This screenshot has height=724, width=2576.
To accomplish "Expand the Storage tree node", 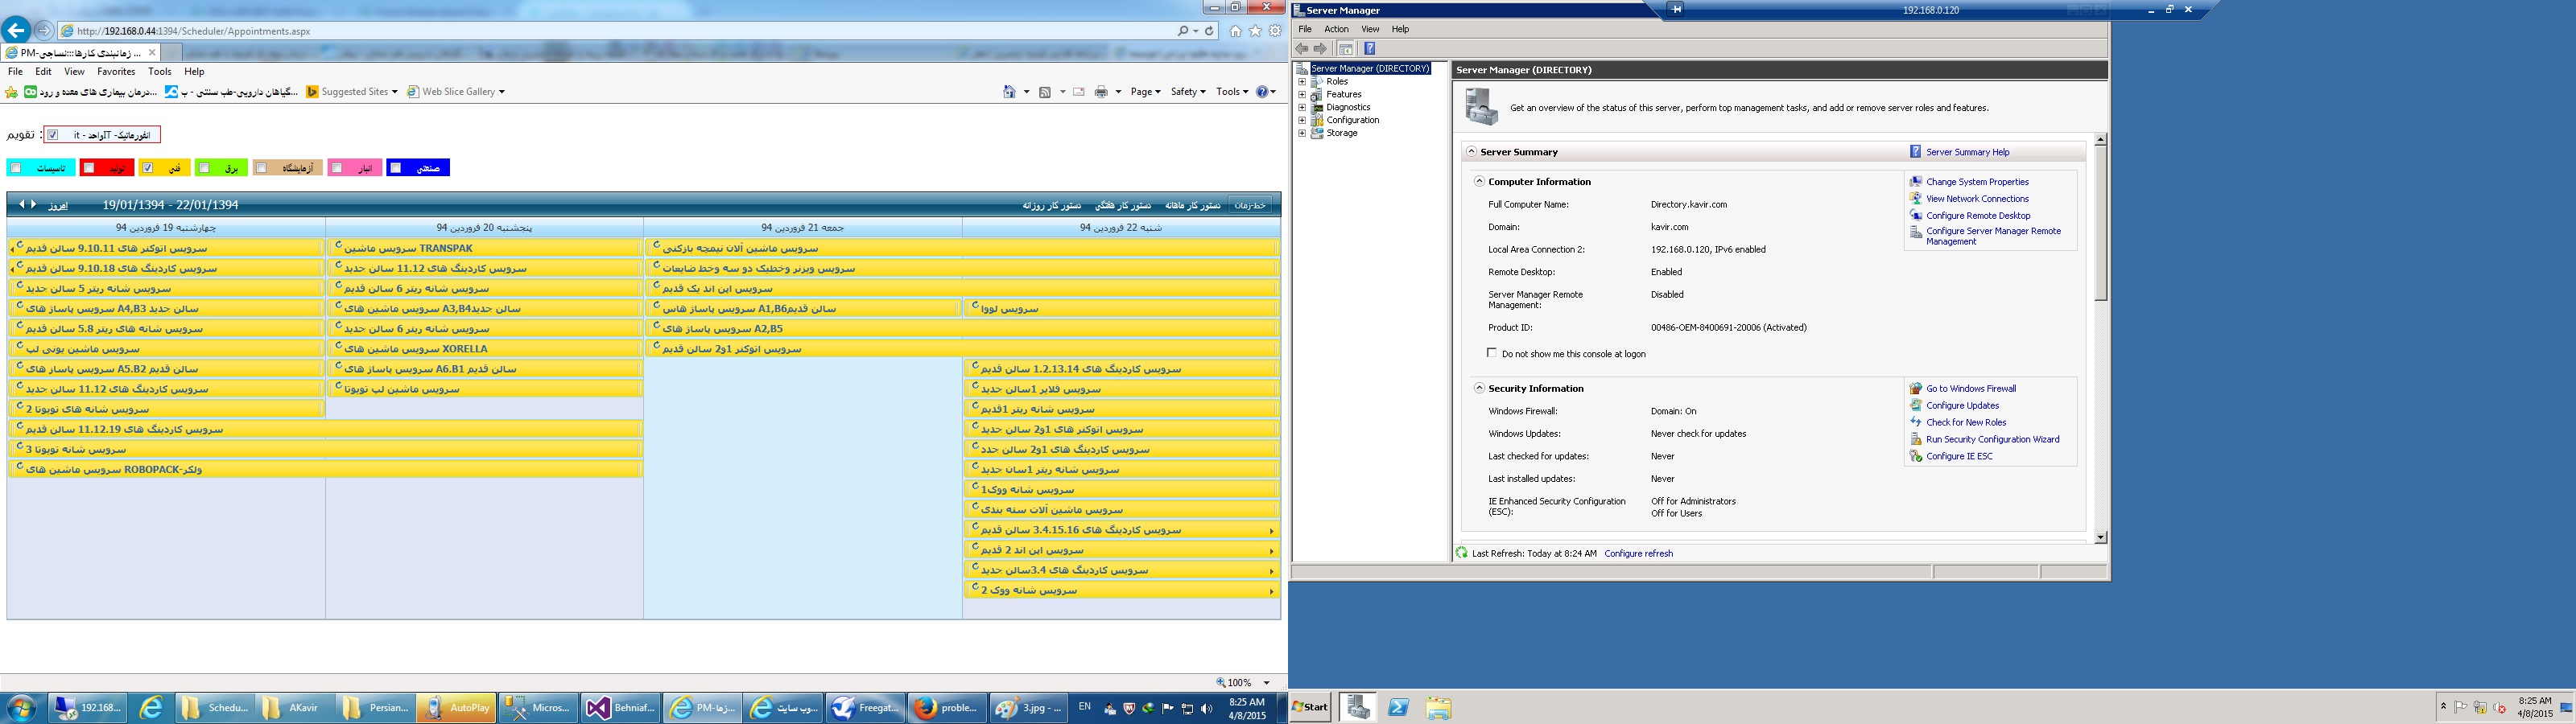I will click(x=1302, y=133).
